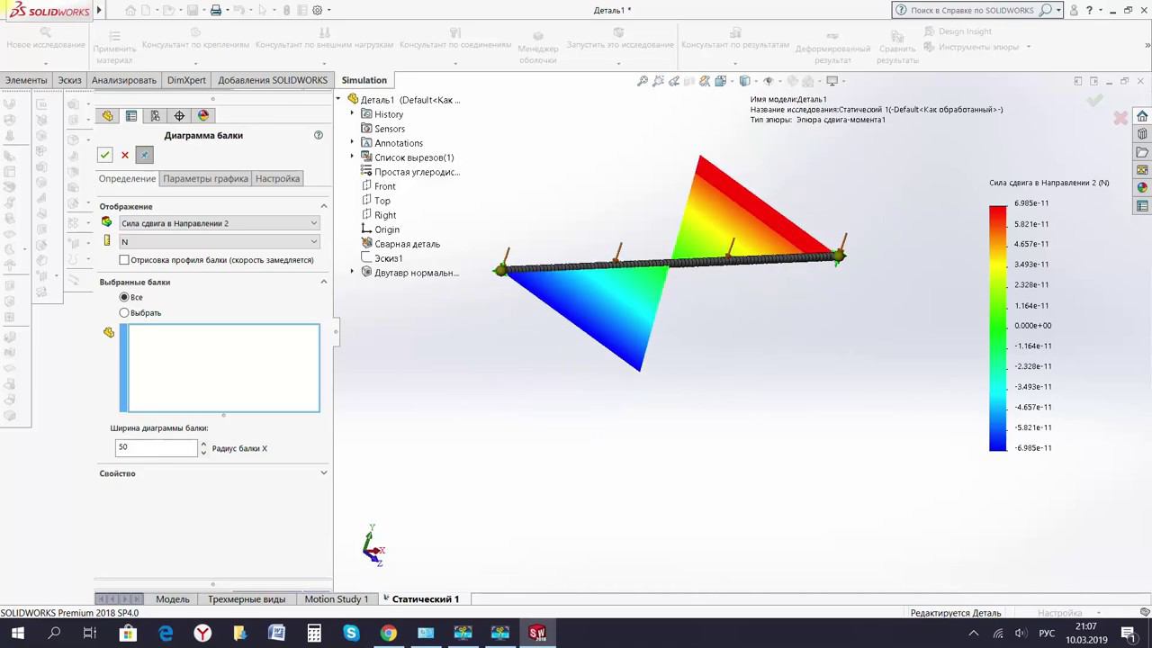Open Hide/Show Items eye icon
Image resolution: width=1152 pixels, height=648 pixels.
coord(769,81)
